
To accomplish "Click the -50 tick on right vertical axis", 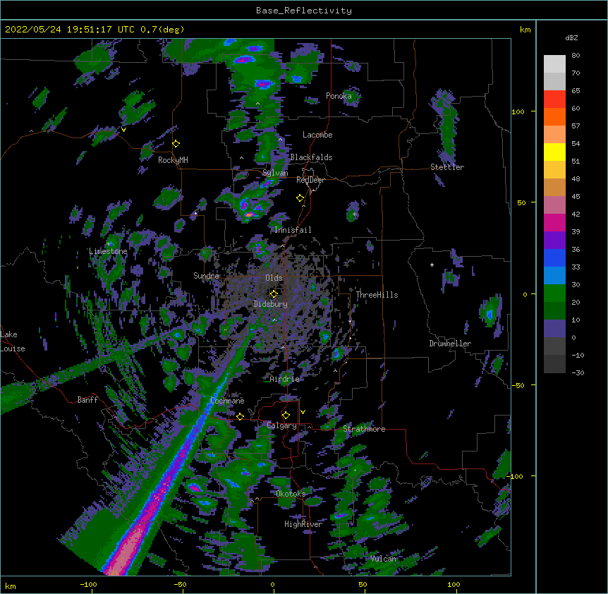I will [518, 385].
